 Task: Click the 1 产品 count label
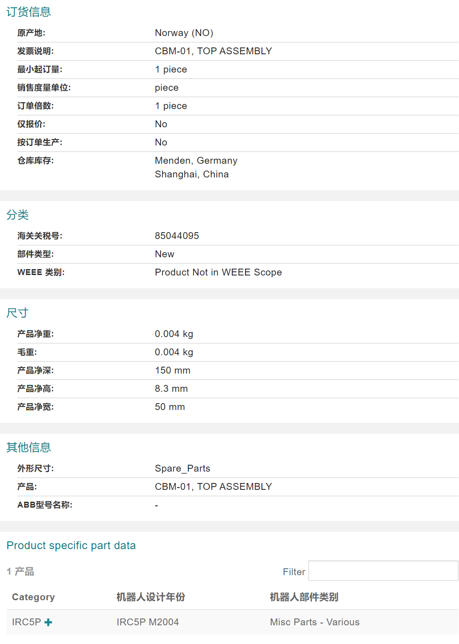[x=21, y=571]
